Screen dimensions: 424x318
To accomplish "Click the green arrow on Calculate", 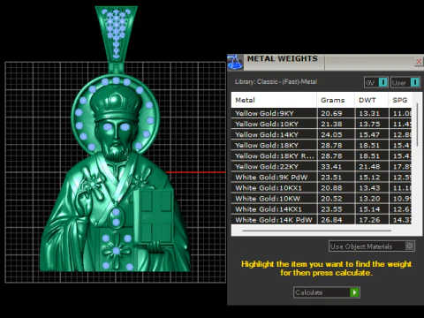I will 354,292.
